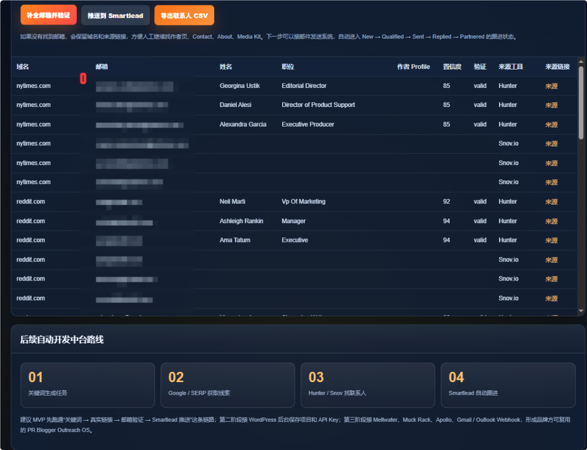Select the 03 Hunter / Snov 找联系人 card

click(368, 385)
